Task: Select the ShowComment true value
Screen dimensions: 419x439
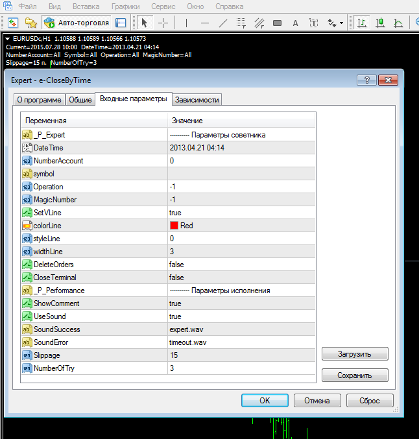Action: (x=175, y=303)
